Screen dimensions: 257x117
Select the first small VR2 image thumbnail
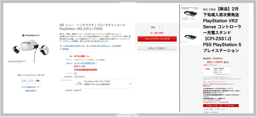point(24,81)
